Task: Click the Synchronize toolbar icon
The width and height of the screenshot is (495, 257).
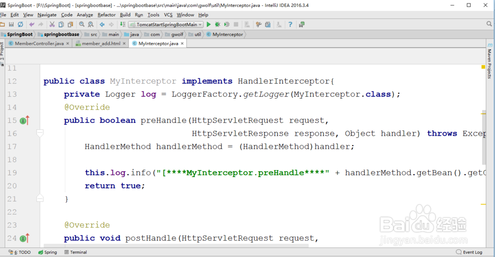Action: (20, 25)
